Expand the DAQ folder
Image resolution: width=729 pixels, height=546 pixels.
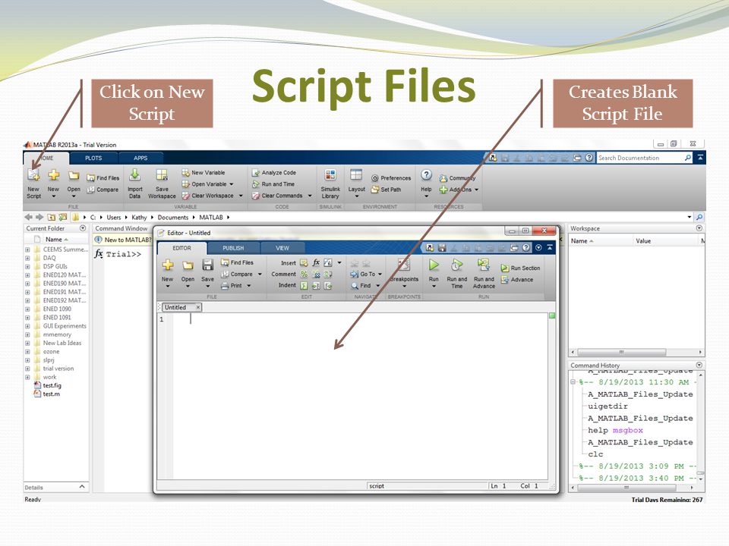(x=27, y=258)
